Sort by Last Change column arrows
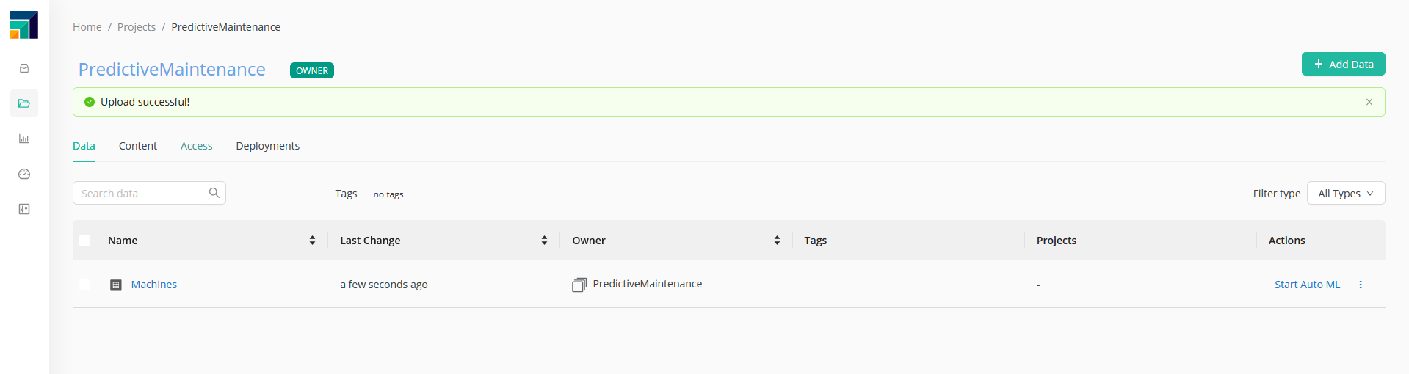 [x=544, y=241]
